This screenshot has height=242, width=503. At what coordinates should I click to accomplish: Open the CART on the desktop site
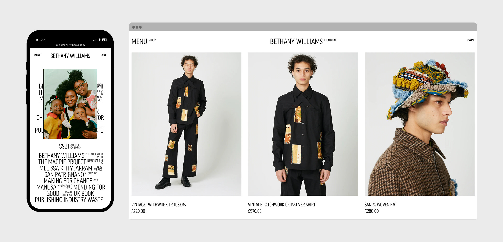pyautogui.click(x=471, y=40)
